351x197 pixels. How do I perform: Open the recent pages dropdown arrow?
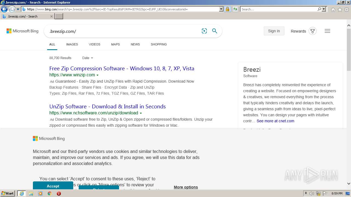[18, 9]
